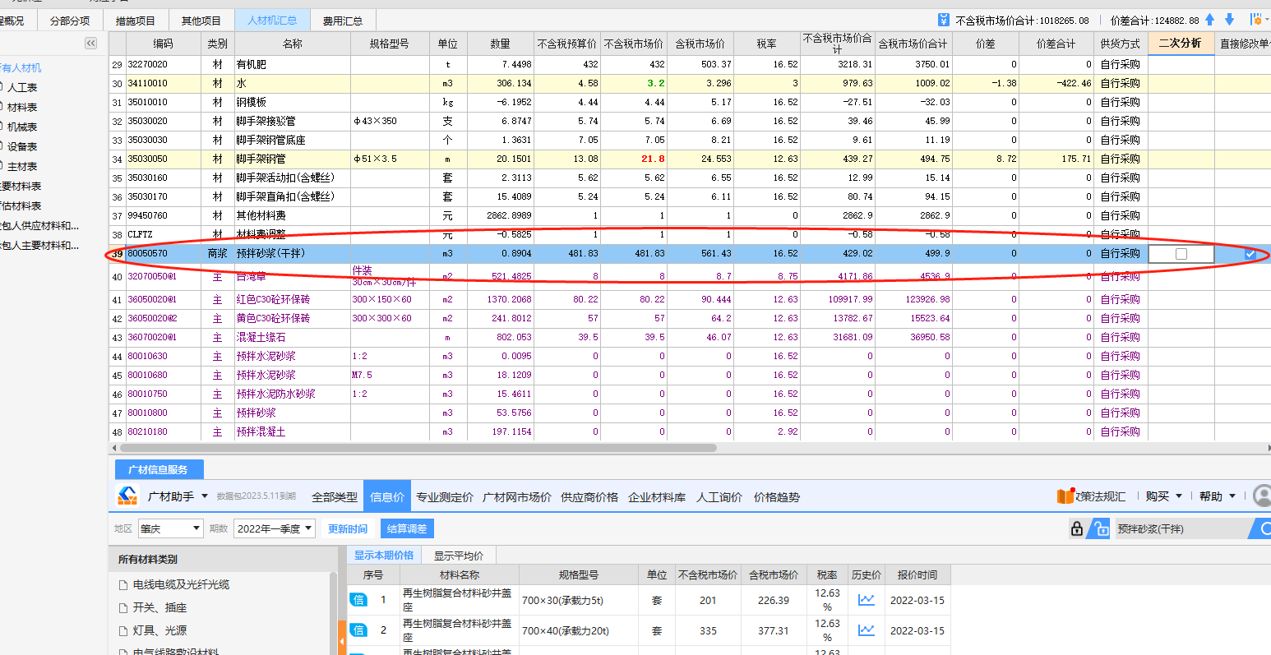Click document icon beside 开关、插座
Screen dimensions: 1271x655
(122, 608)
